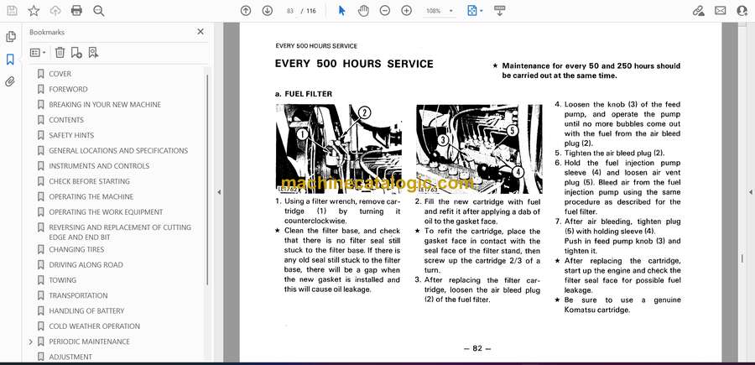Image resolution: width=755 pixels, height=365 pixels.
Task: Close the Bookmarks panel
Action: click(x=200, y=32)
